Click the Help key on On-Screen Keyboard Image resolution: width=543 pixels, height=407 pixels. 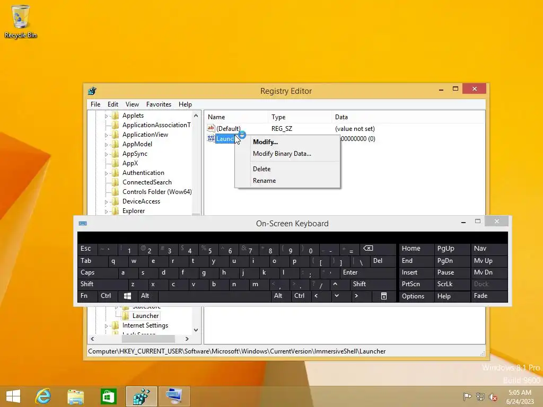(452, 296)
